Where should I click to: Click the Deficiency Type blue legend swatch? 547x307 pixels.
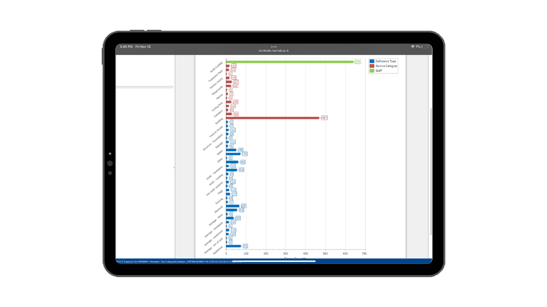tap(372, 61)
